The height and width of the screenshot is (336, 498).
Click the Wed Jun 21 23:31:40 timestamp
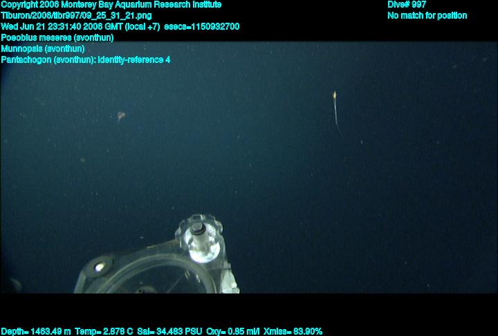coord(80,27)
